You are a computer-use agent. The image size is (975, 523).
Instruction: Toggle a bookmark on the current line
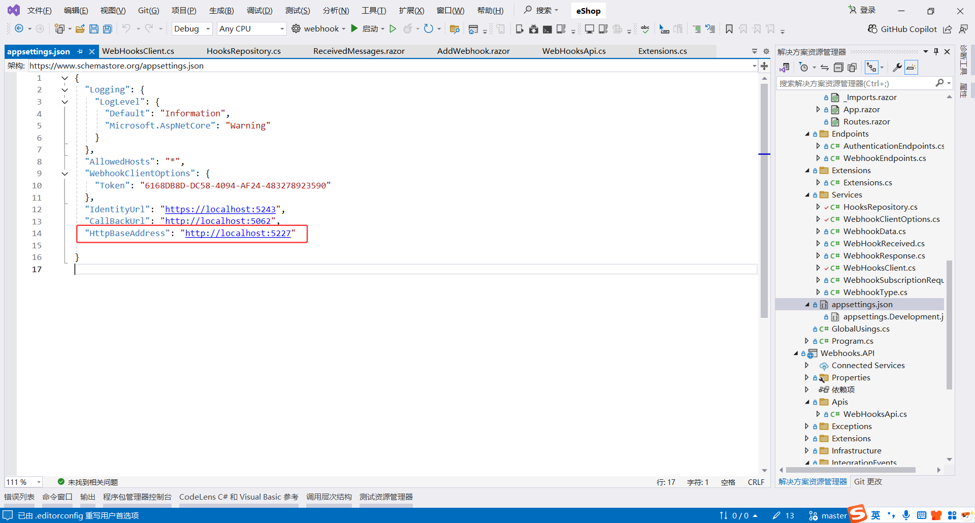pos(729,29)
